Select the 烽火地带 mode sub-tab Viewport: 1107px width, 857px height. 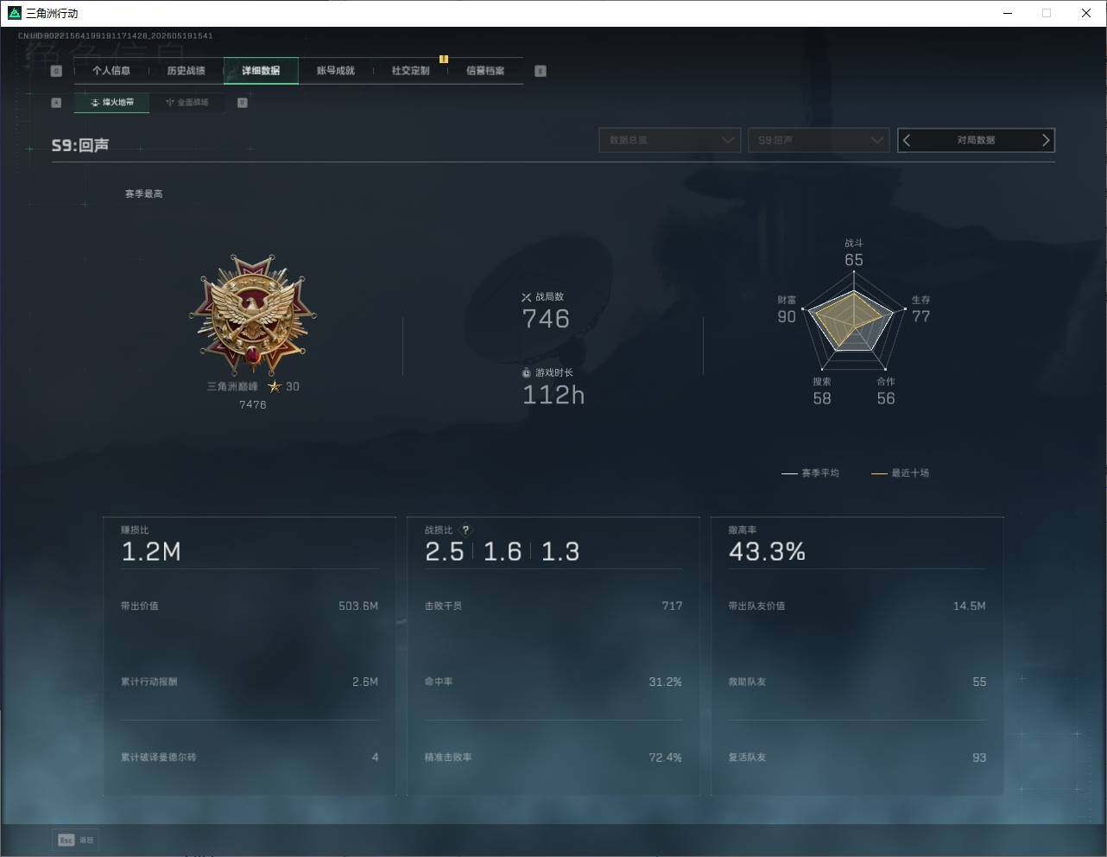tap(111, 103)
